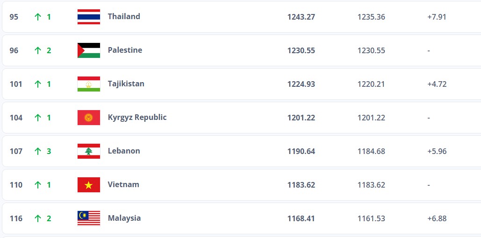
Task: Open the Kyrgyz Republic team link
Action: point(137,117)
